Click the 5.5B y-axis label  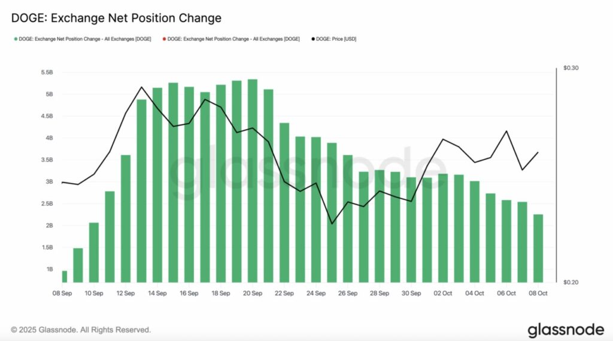(x=46, y=72)
